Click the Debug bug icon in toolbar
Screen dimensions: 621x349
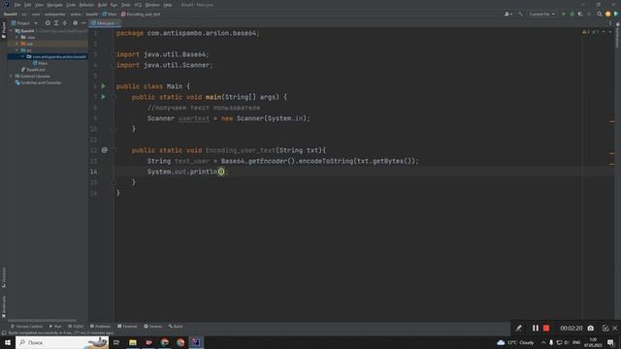click(x=572, y=14)
